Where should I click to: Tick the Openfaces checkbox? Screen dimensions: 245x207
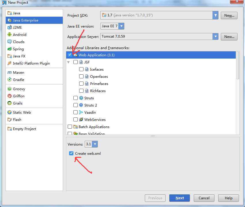[x=81, y=76]
